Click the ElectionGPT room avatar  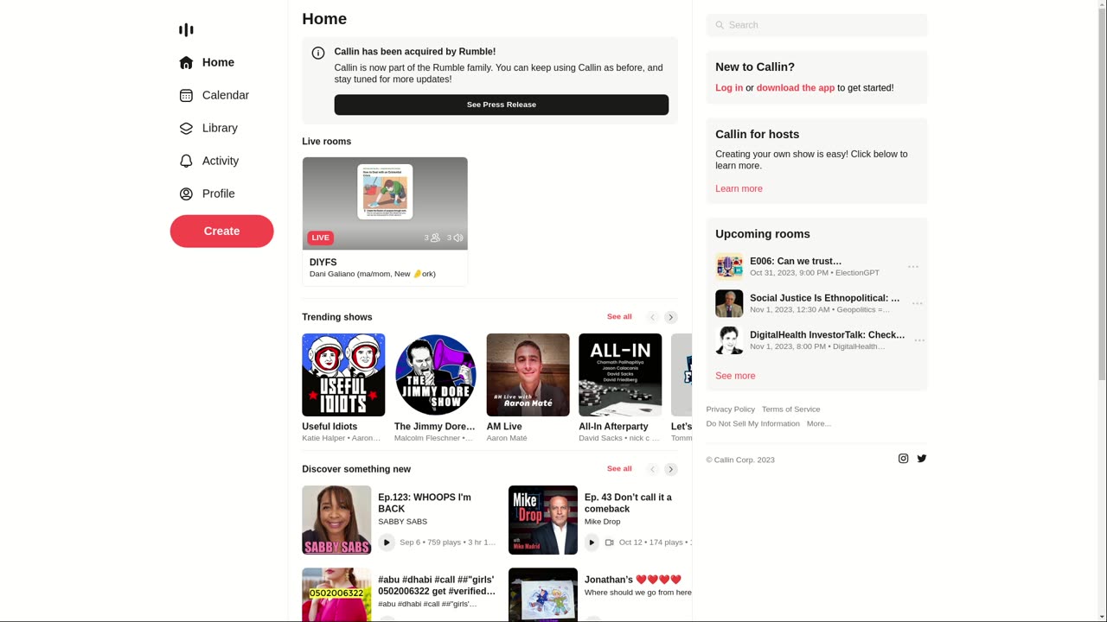tap(729, 267)
